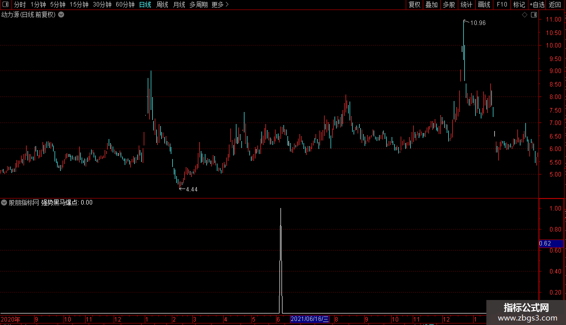
Task: Click the 叠加 overlay button
Action: coord(432,4)
